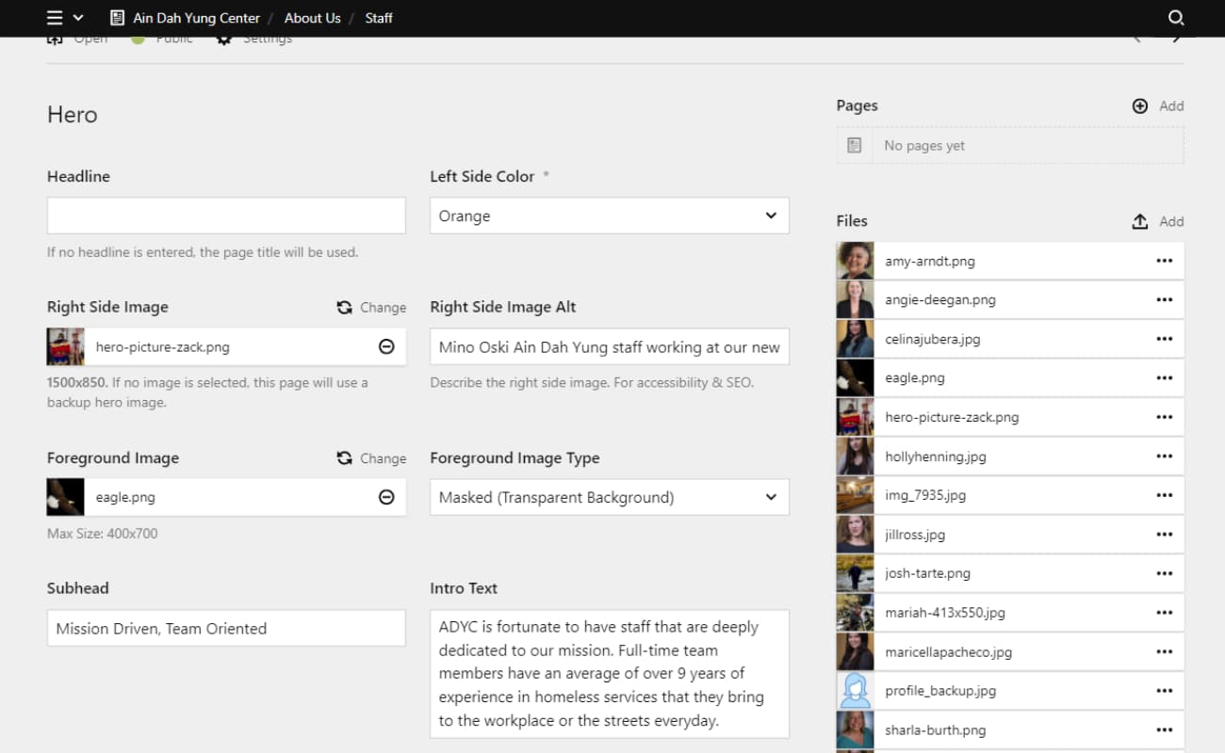
Task: Open options for hero-picture-zack.png in Files
Action: click(x=1164, y=417)
